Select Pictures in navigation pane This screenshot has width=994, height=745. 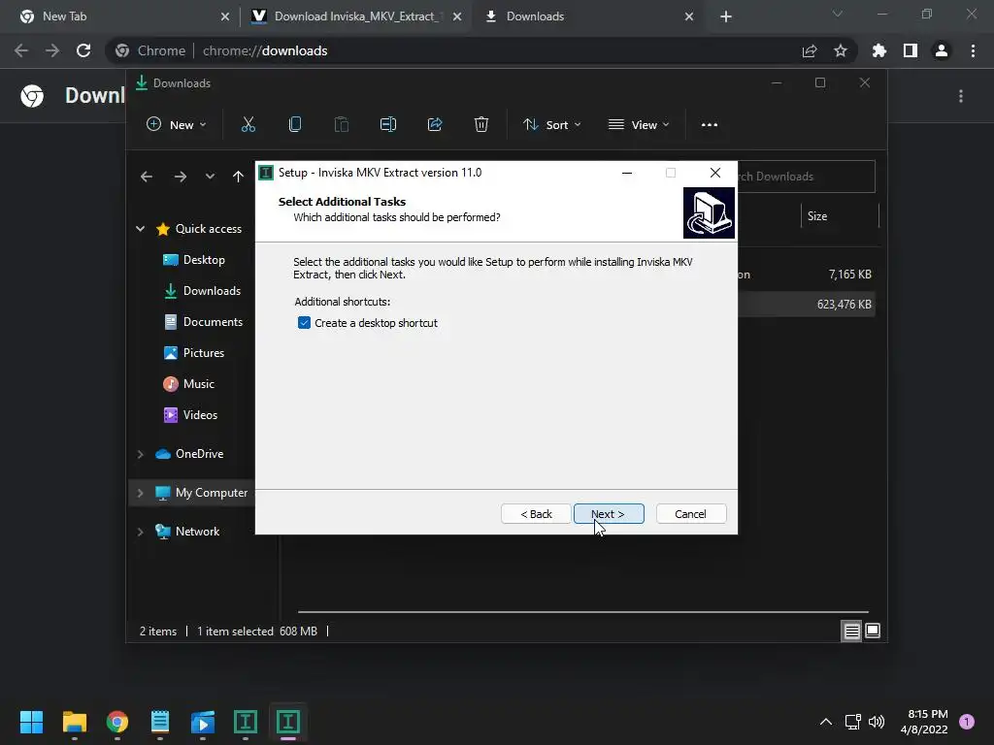[204, 353]
